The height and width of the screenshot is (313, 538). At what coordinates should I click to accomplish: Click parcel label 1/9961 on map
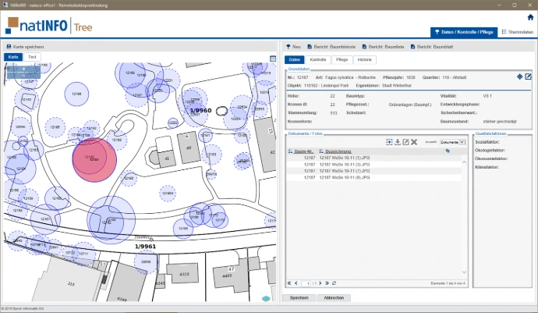pyautogui.click(x=145, y=247)
